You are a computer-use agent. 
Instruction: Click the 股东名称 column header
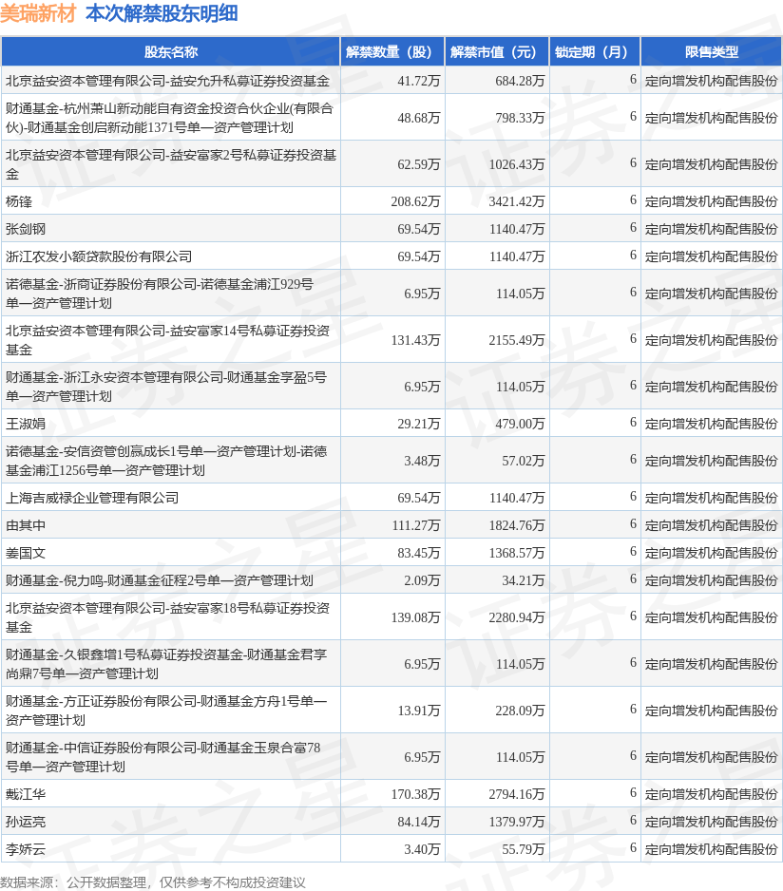171,51
